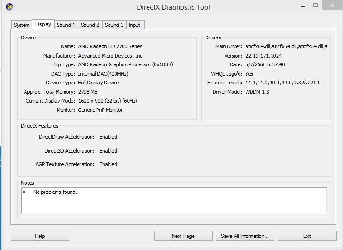Minimize the DirectX Diagnostic Tool window
The image size is (343, 250).
[x=303, y=6]
